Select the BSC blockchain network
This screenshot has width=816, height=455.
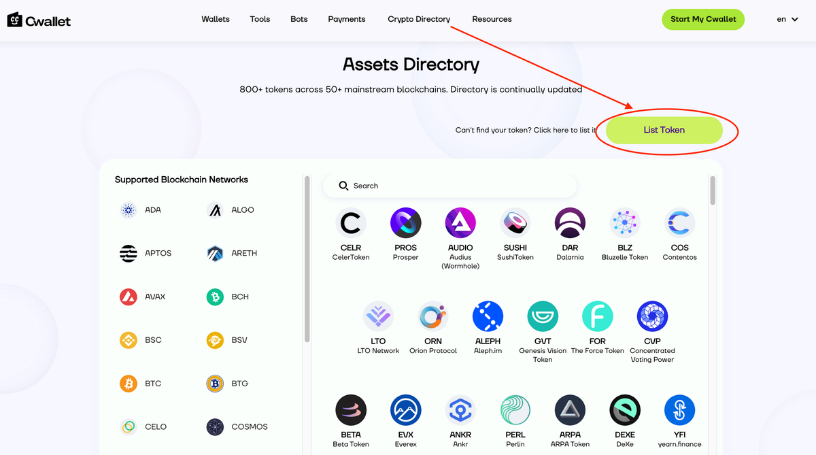tap(141, 340)
